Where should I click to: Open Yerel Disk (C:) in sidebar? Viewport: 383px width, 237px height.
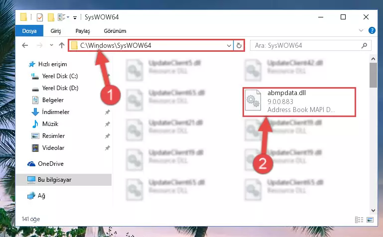click(60, 76)
